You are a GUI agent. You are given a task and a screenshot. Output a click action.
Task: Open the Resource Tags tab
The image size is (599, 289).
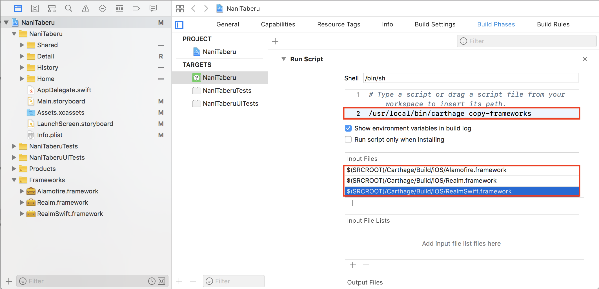339,24
